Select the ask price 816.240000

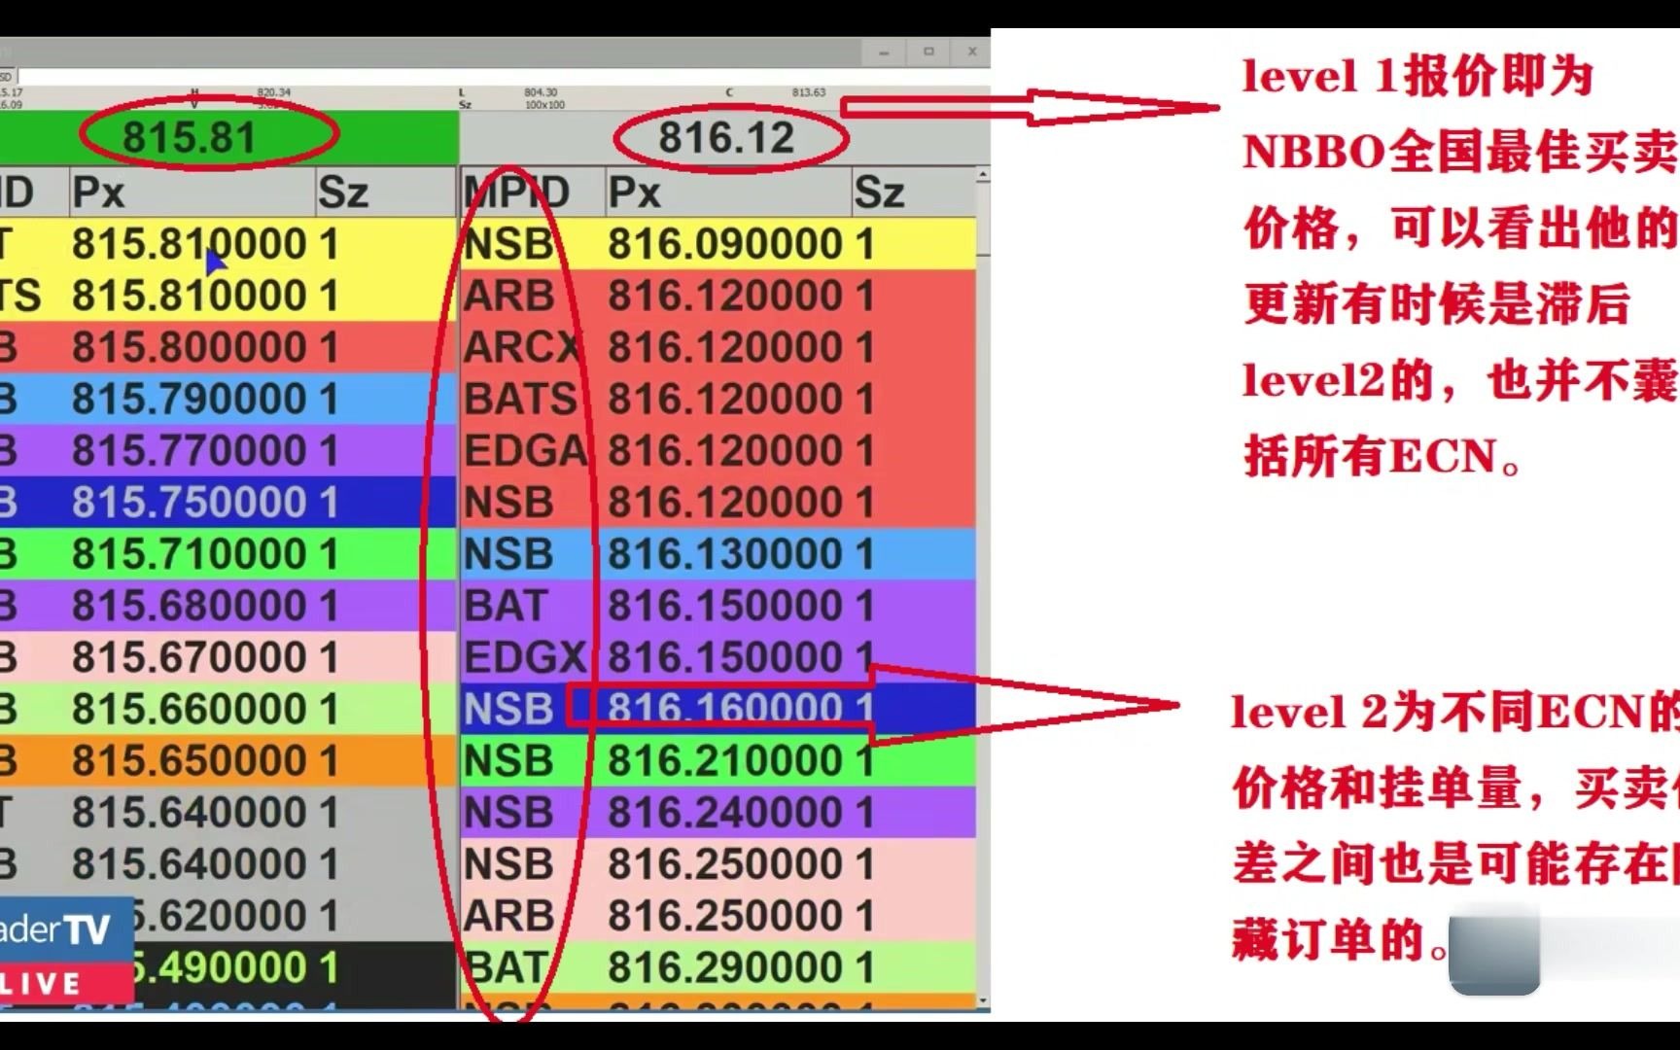[x=725, y=812]
